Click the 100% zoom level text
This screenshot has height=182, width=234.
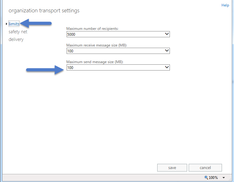click(x=213, y=177)
